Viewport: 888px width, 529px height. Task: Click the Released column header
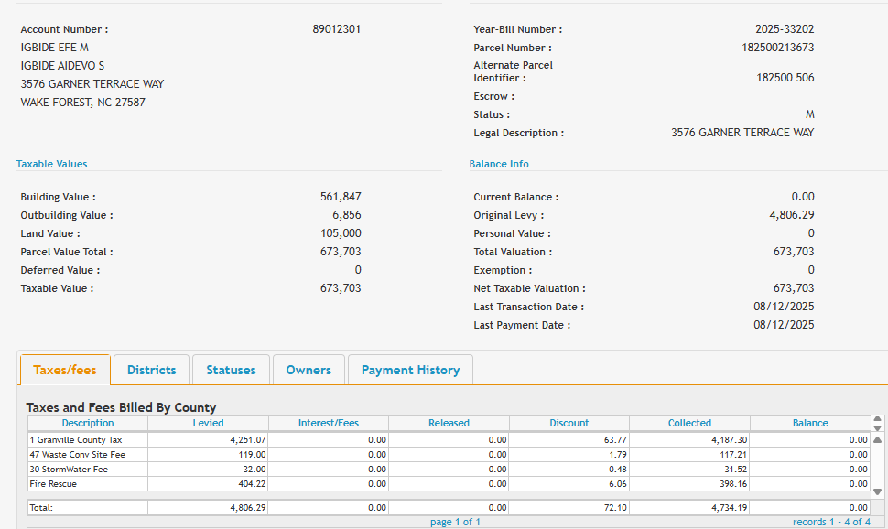coord(449,423)
